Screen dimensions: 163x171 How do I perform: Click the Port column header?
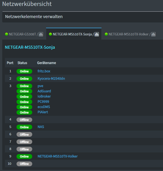click(10, 63)
